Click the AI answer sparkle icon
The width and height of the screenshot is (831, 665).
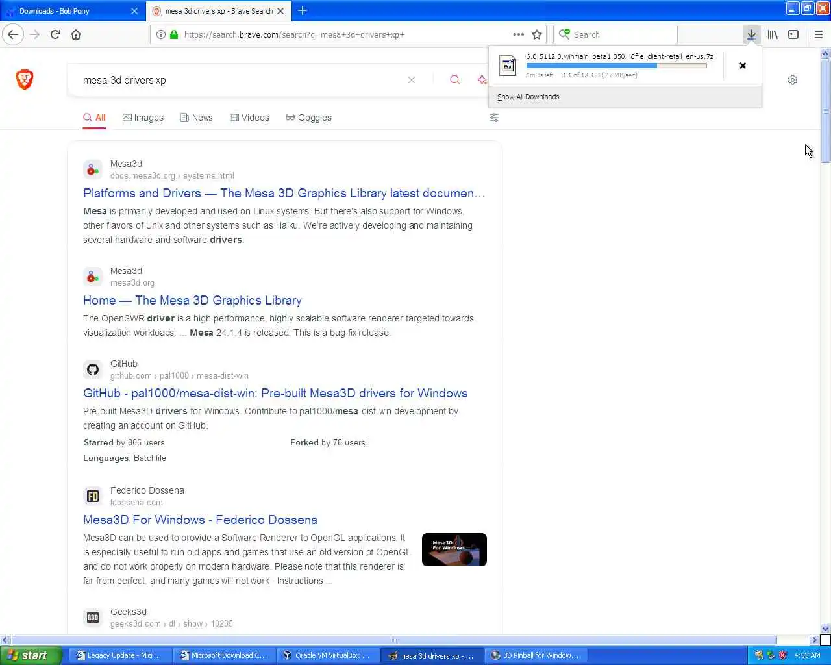(x=482, y=80)
